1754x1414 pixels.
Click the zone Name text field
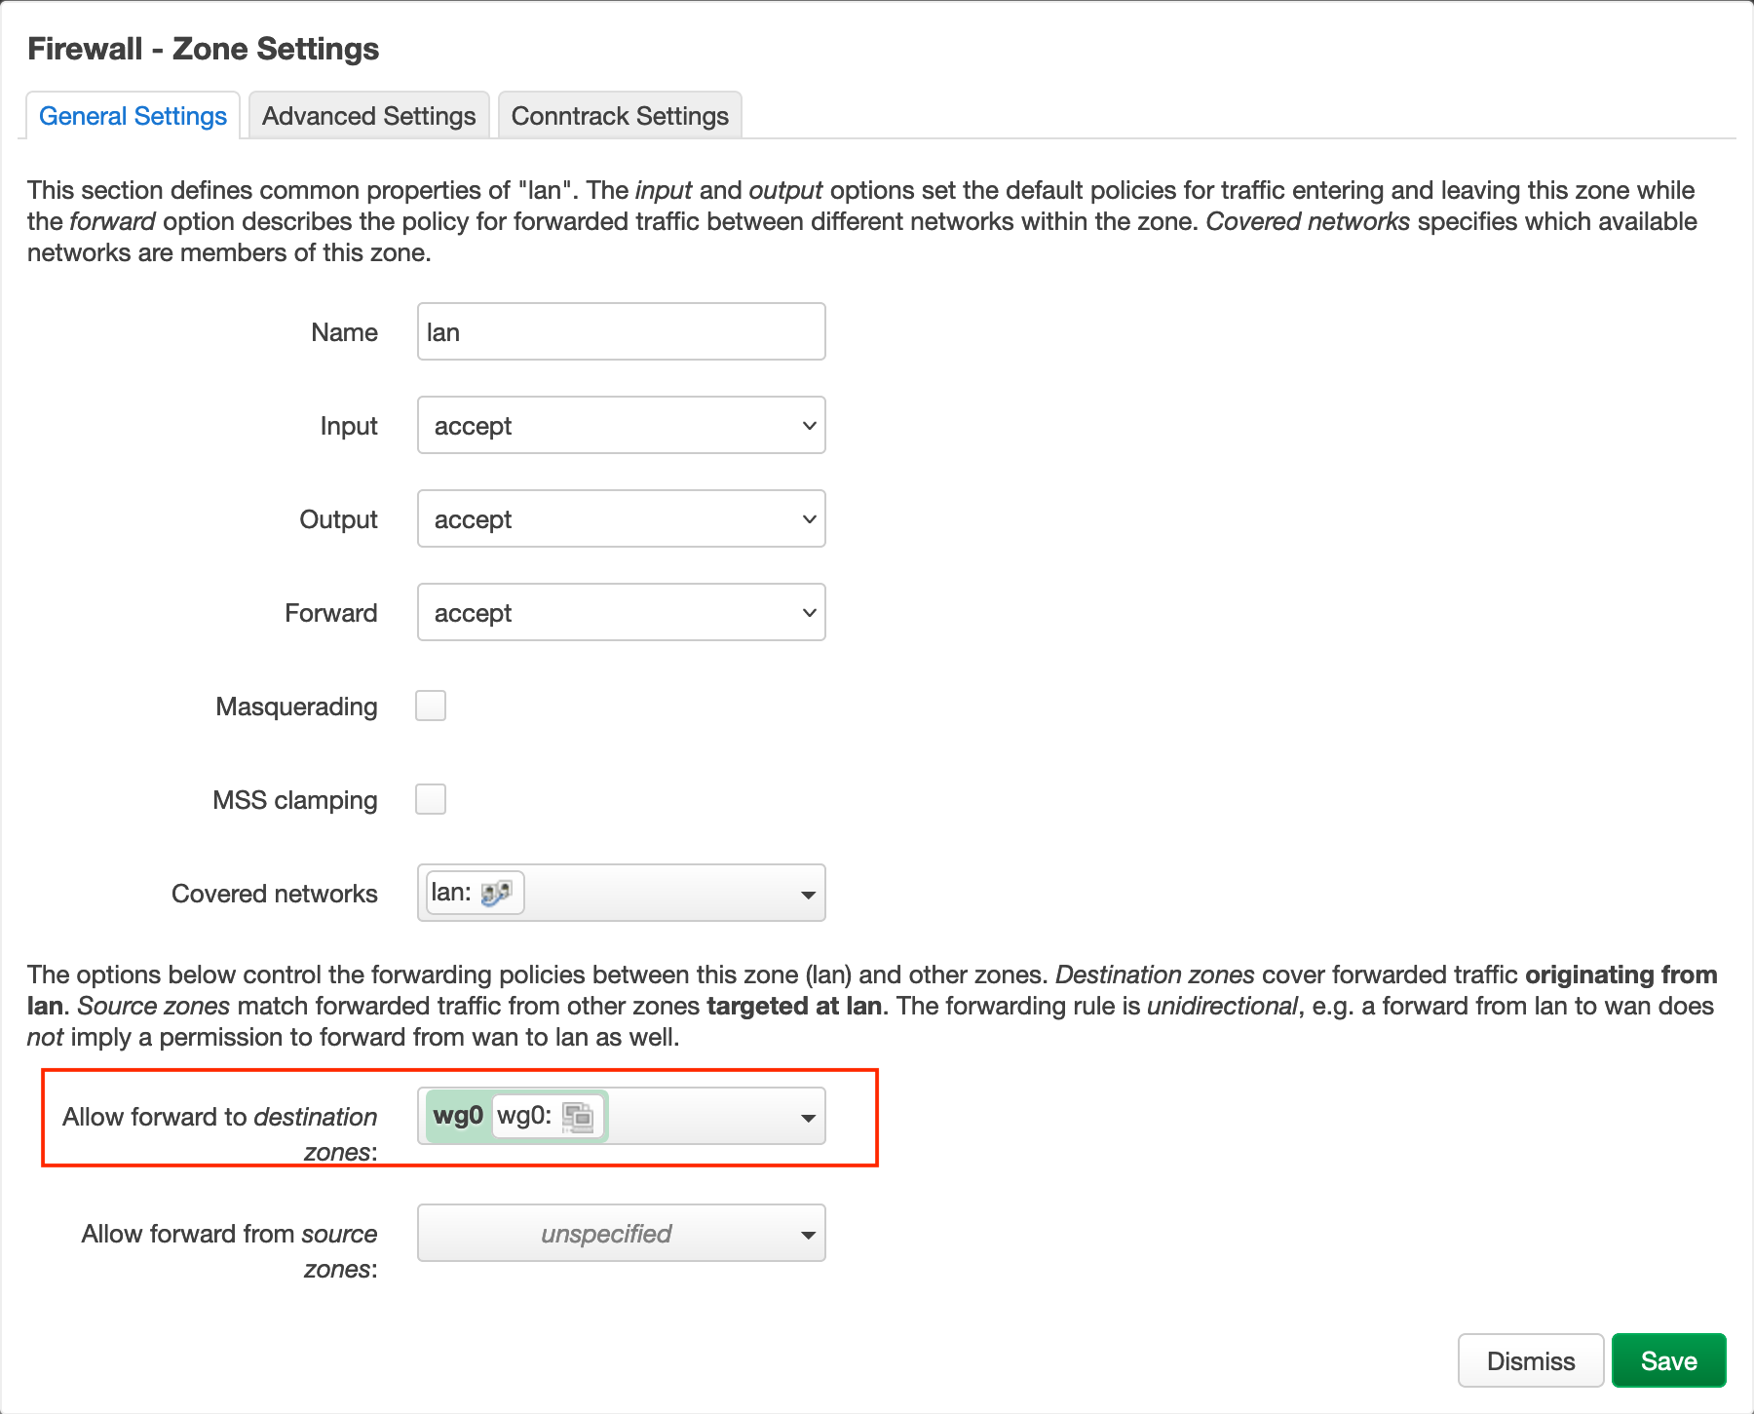[621, 331]
